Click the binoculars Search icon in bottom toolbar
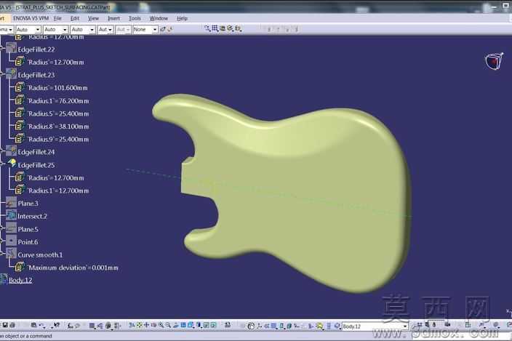 click(228, 325)
